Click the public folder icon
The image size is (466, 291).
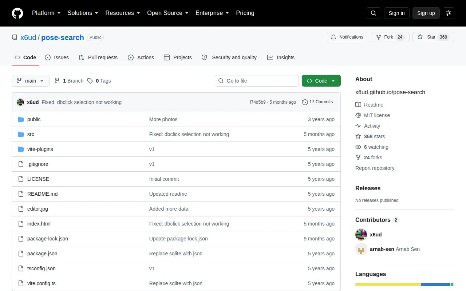coord(21,119)
